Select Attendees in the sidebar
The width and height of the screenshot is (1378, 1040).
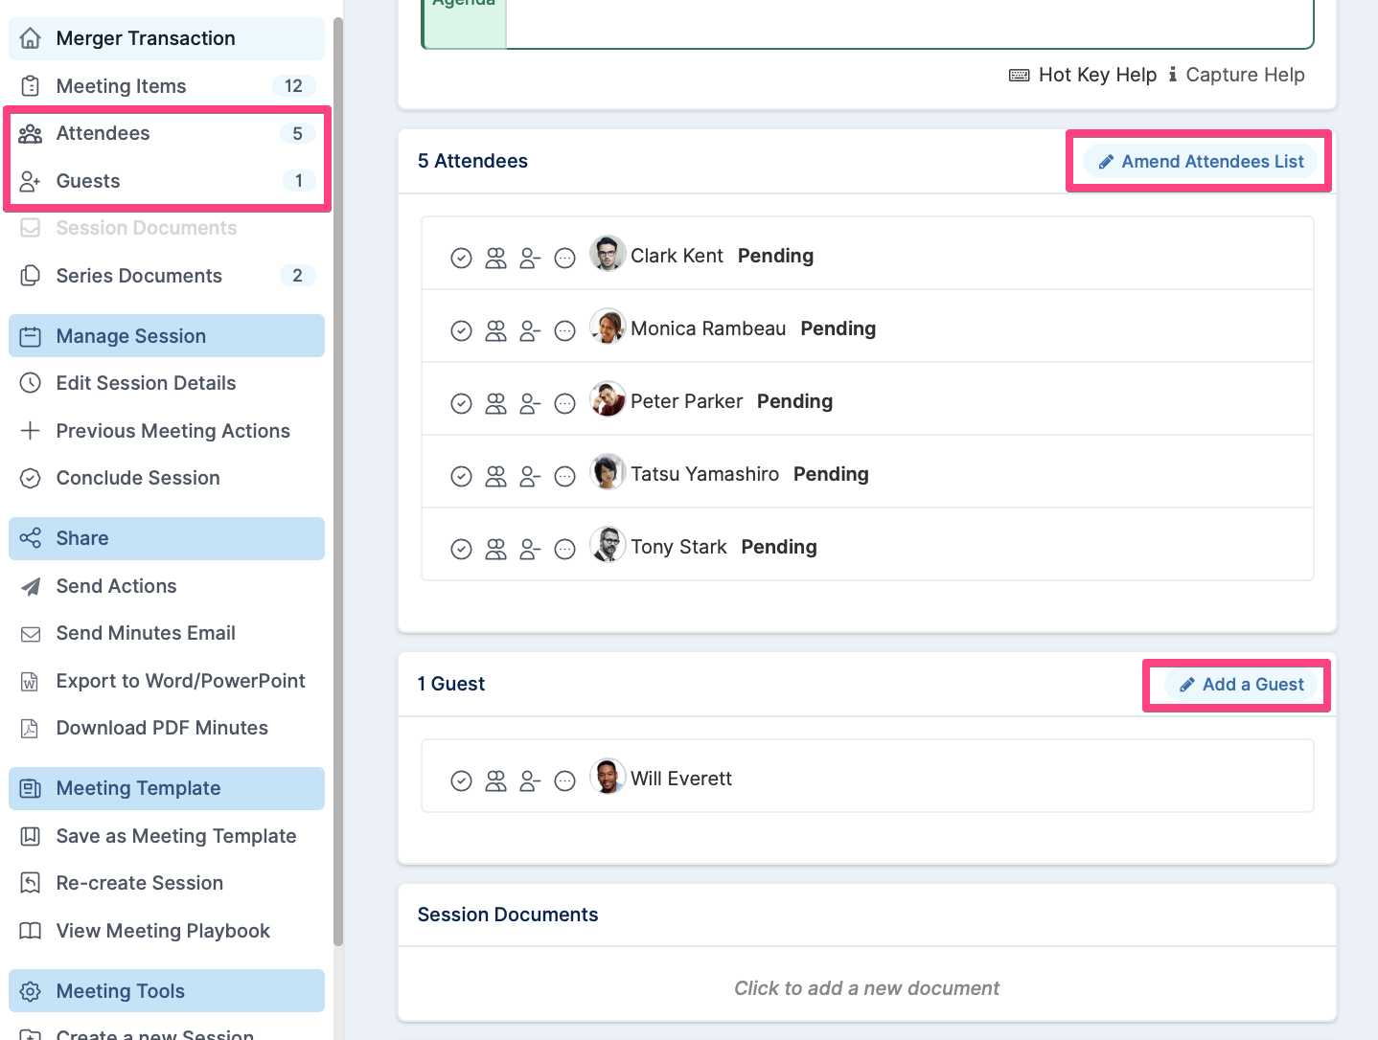(x=167, y=133)
